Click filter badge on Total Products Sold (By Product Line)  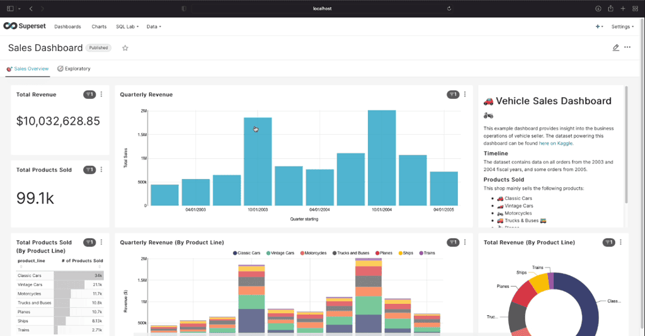[x=89, y=242]
